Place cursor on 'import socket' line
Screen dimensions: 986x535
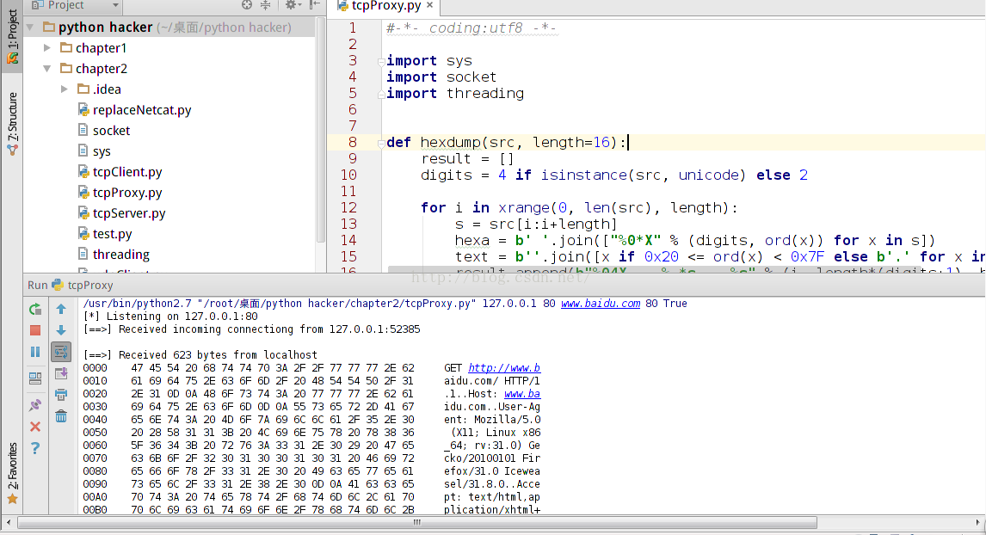coord(441,77)
